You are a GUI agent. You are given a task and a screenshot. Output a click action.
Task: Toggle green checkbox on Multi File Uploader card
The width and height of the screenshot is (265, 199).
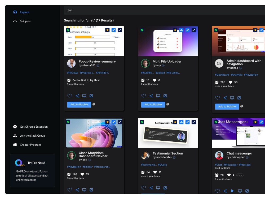tap(142, 30)
